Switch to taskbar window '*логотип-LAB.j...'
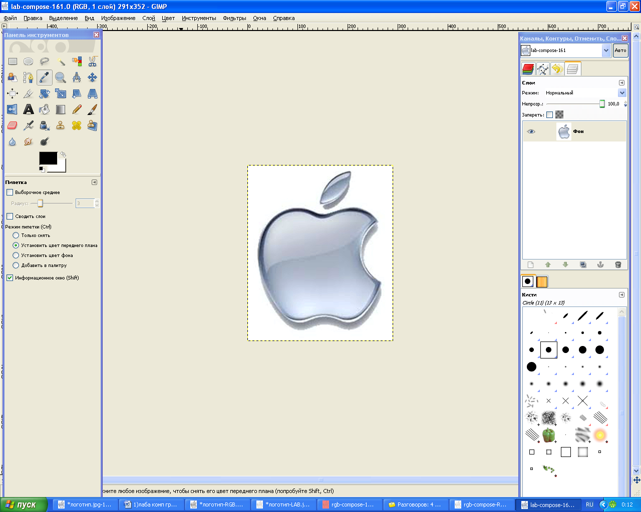 pos(283,504)
